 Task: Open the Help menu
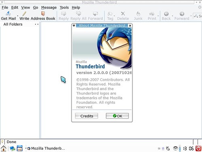(x=76, y=7)
